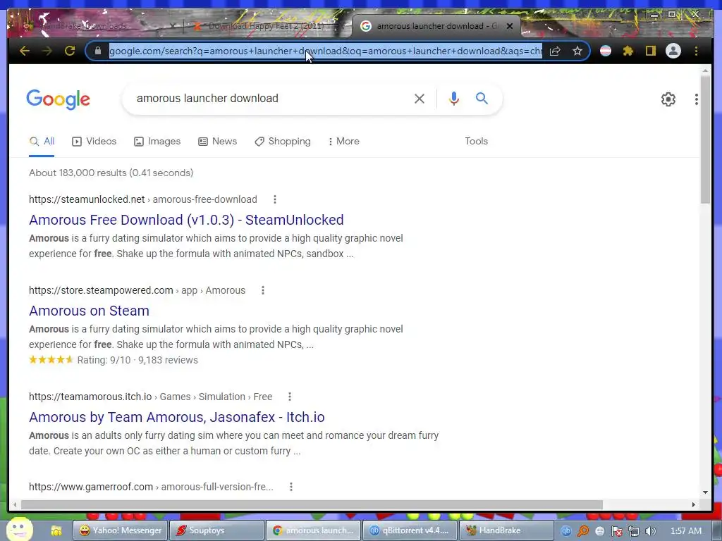Screen dimensions: 722x541
Task: Open the smiley face Start button
Action: point(19,529)
